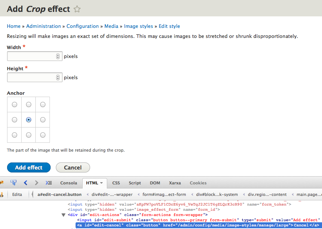322x229 pixels.
Task: Click the Firebug bug logo icon
Action: (x=1, y=183)
